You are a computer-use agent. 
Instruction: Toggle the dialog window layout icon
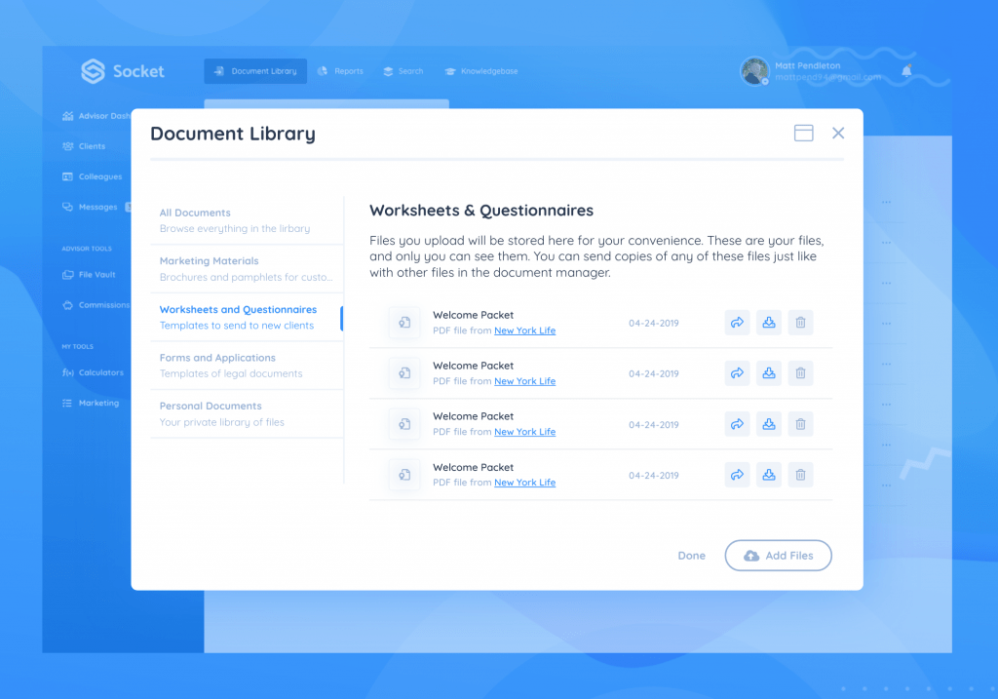[804, 133]
